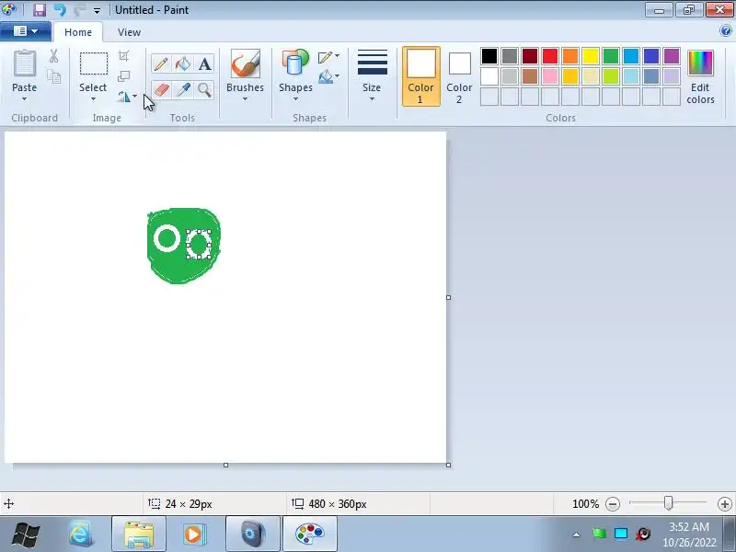
Task: Switch to the View ribbon tab
Action: point(129,32)
